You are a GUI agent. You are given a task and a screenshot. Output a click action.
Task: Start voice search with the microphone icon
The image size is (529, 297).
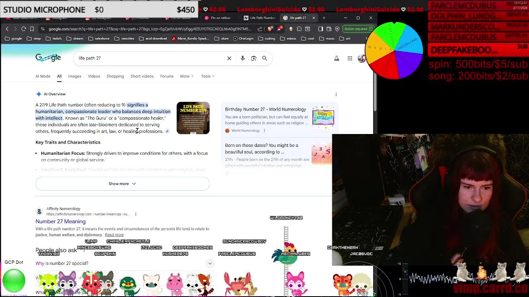243,58
